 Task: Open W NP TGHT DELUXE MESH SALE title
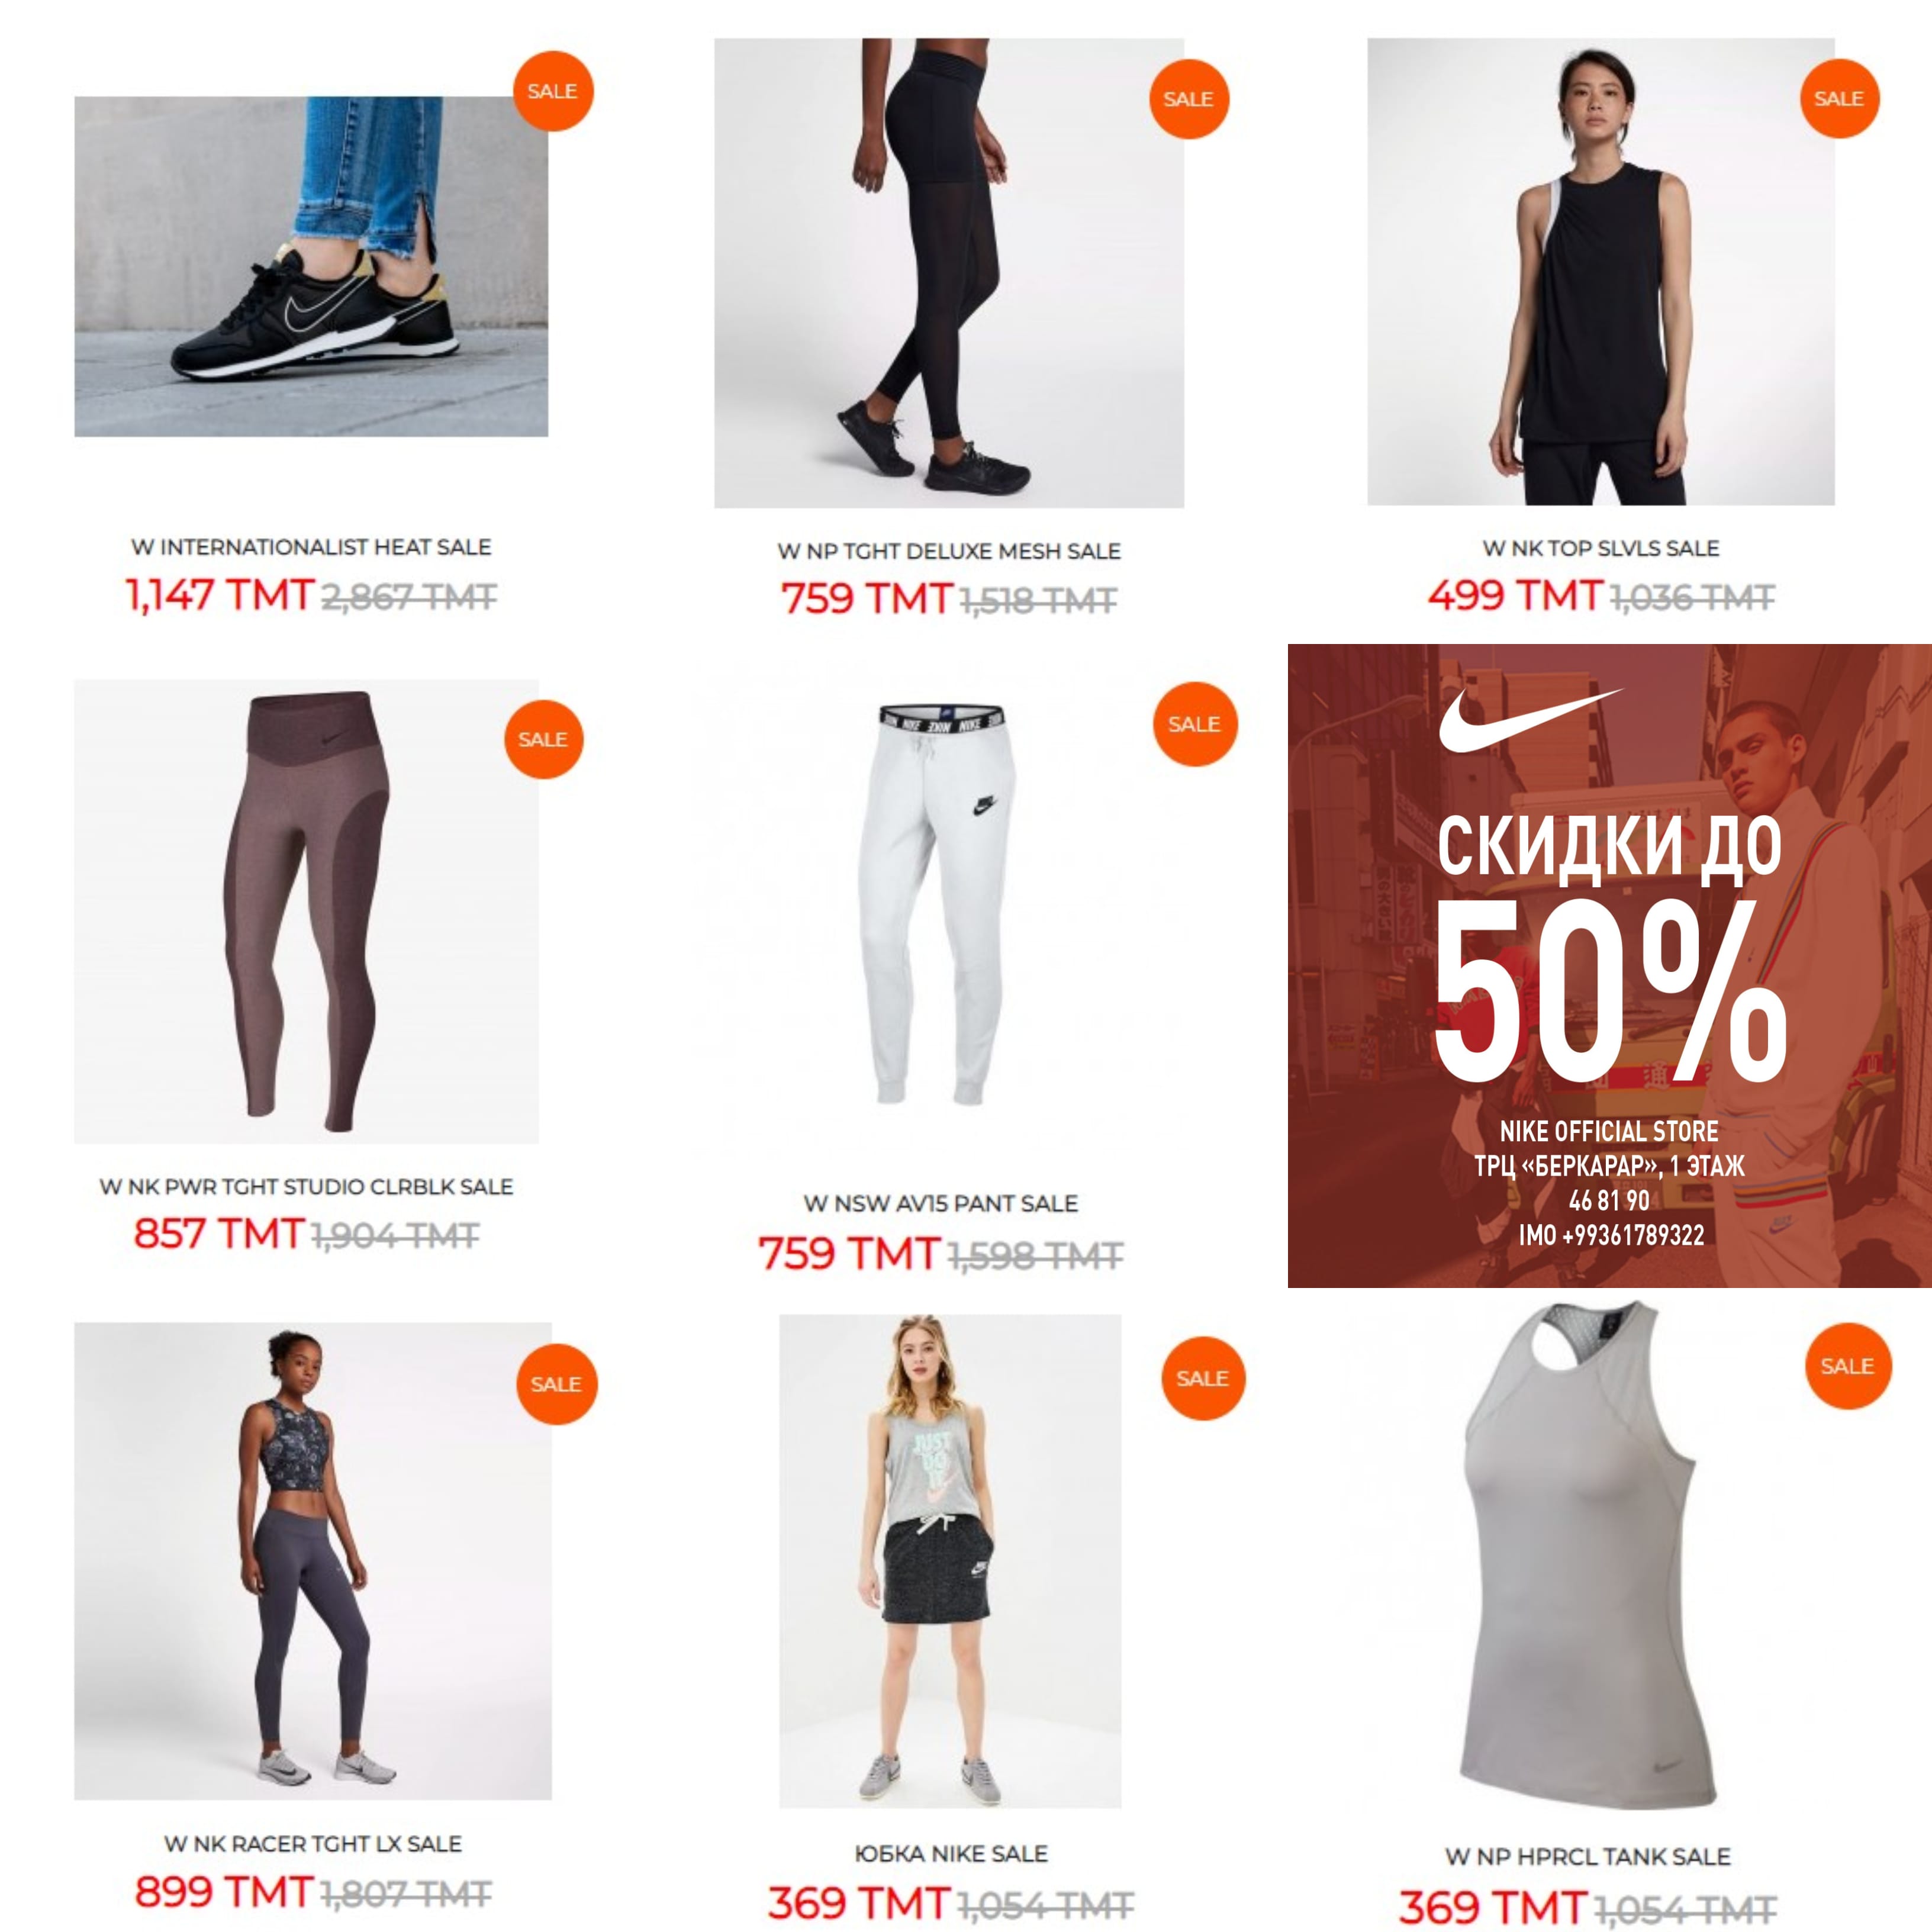pyautogui.click(x=949, y=551)
